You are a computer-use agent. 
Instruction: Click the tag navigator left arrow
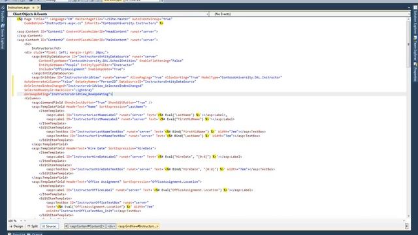pos(66,227)
